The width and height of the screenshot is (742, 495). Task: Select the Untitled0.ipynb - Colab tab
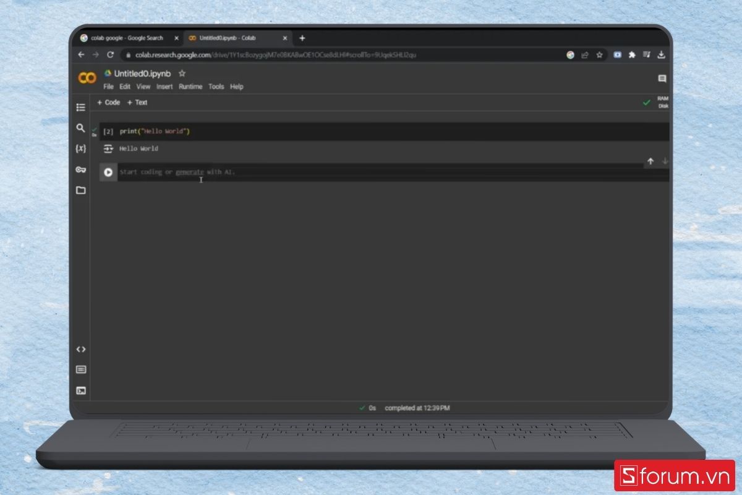(x=238, y=38)
